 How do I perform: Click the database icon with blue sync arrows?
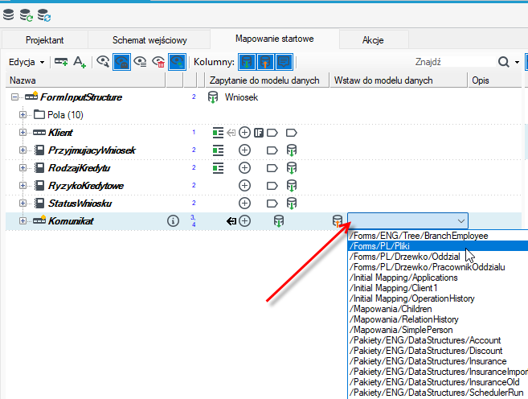(x=44, y=15)
